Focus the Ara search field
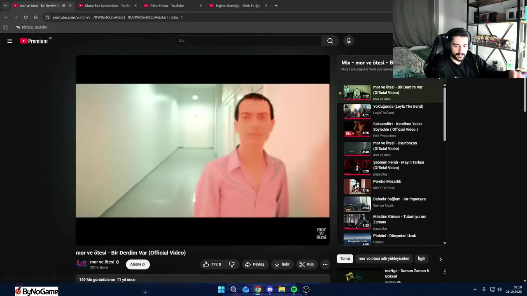This screenshot has width=527, height=296. click(248, 41)
